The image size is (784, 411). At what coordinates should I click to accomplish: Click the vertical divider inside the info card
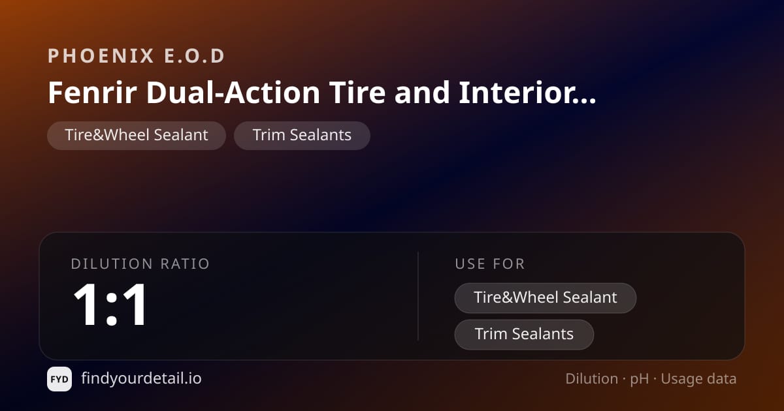[418, 296]
